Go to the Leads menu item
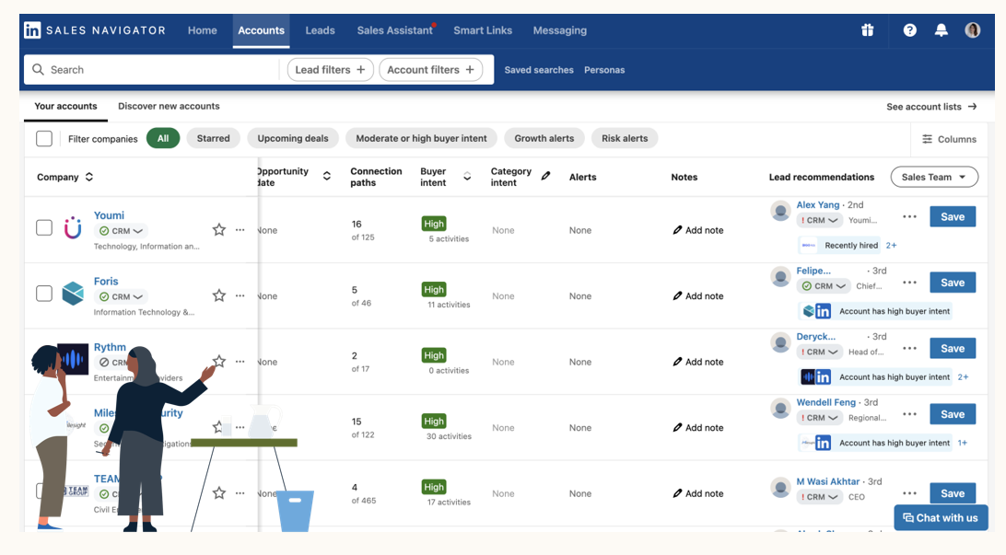Viewport: 1006px width, 555px height. [320, 30]
